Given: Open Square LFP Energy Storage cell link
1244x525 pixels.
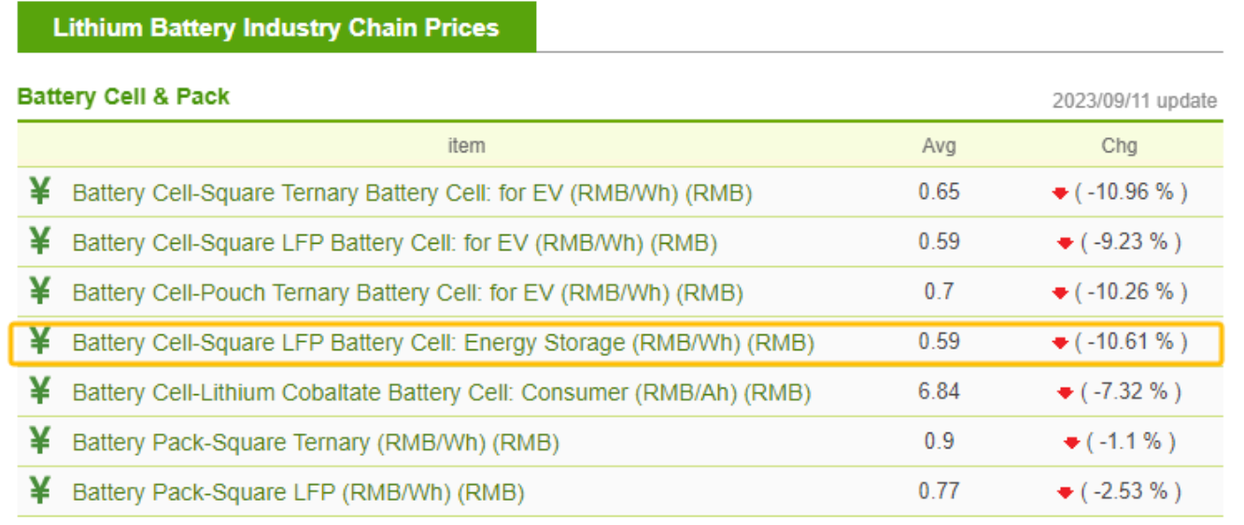Looking at the screenshot, I should pyautogui.click(x=444, y=343).
